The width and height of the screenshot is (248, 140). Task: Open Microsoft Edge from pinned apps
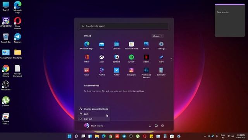tap(87, 45)
